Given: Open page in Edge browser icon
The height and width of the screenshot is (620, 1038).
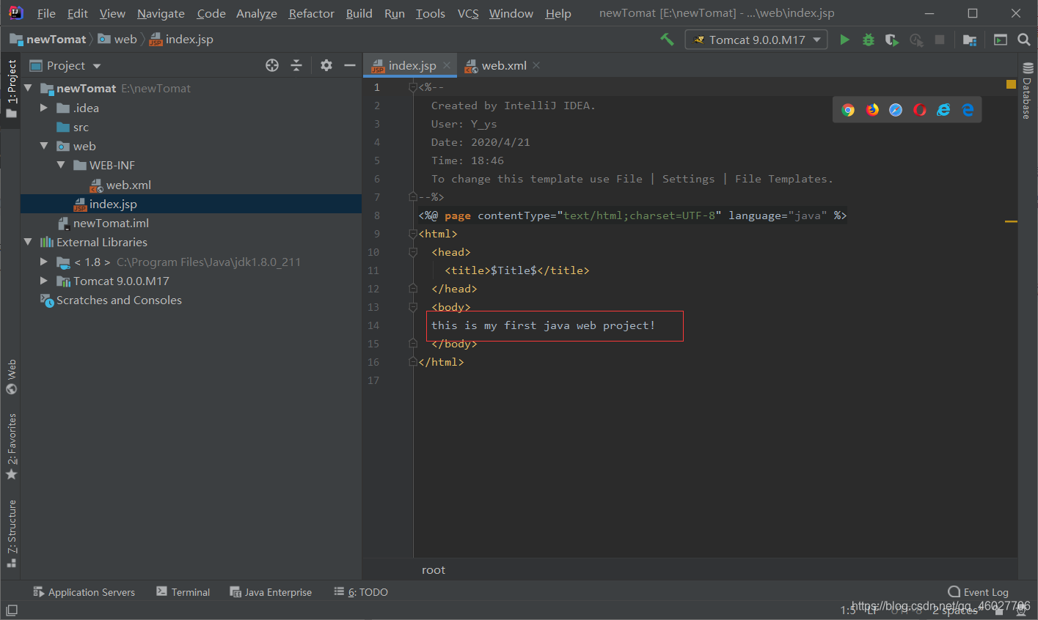Looking at the screenshot, I should tap(968, 110).
